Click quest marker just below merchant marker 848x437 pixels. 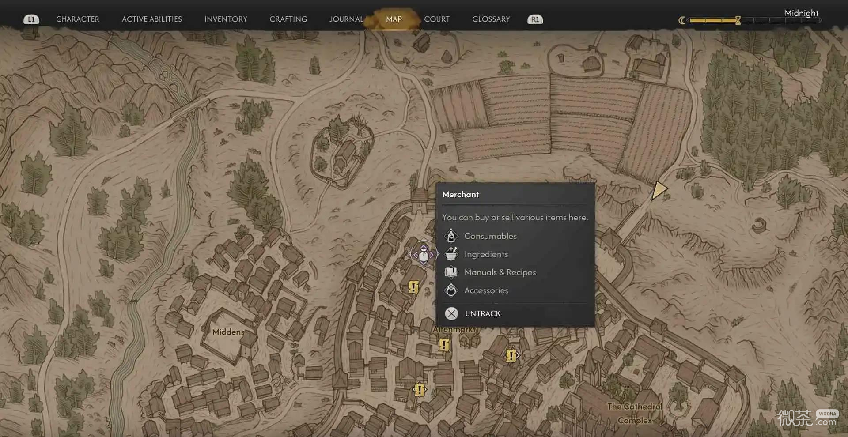coord(413,287)
